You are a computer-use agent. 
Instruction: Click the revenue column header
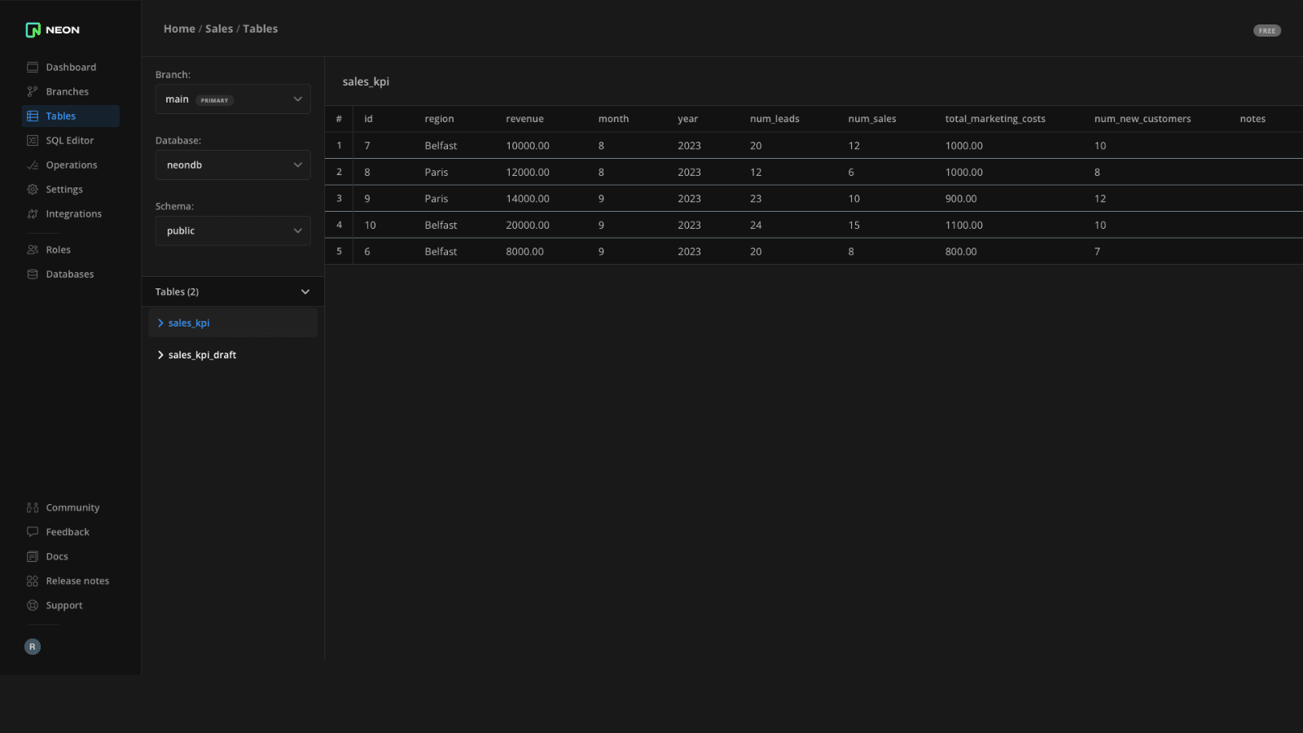point(524,119)
